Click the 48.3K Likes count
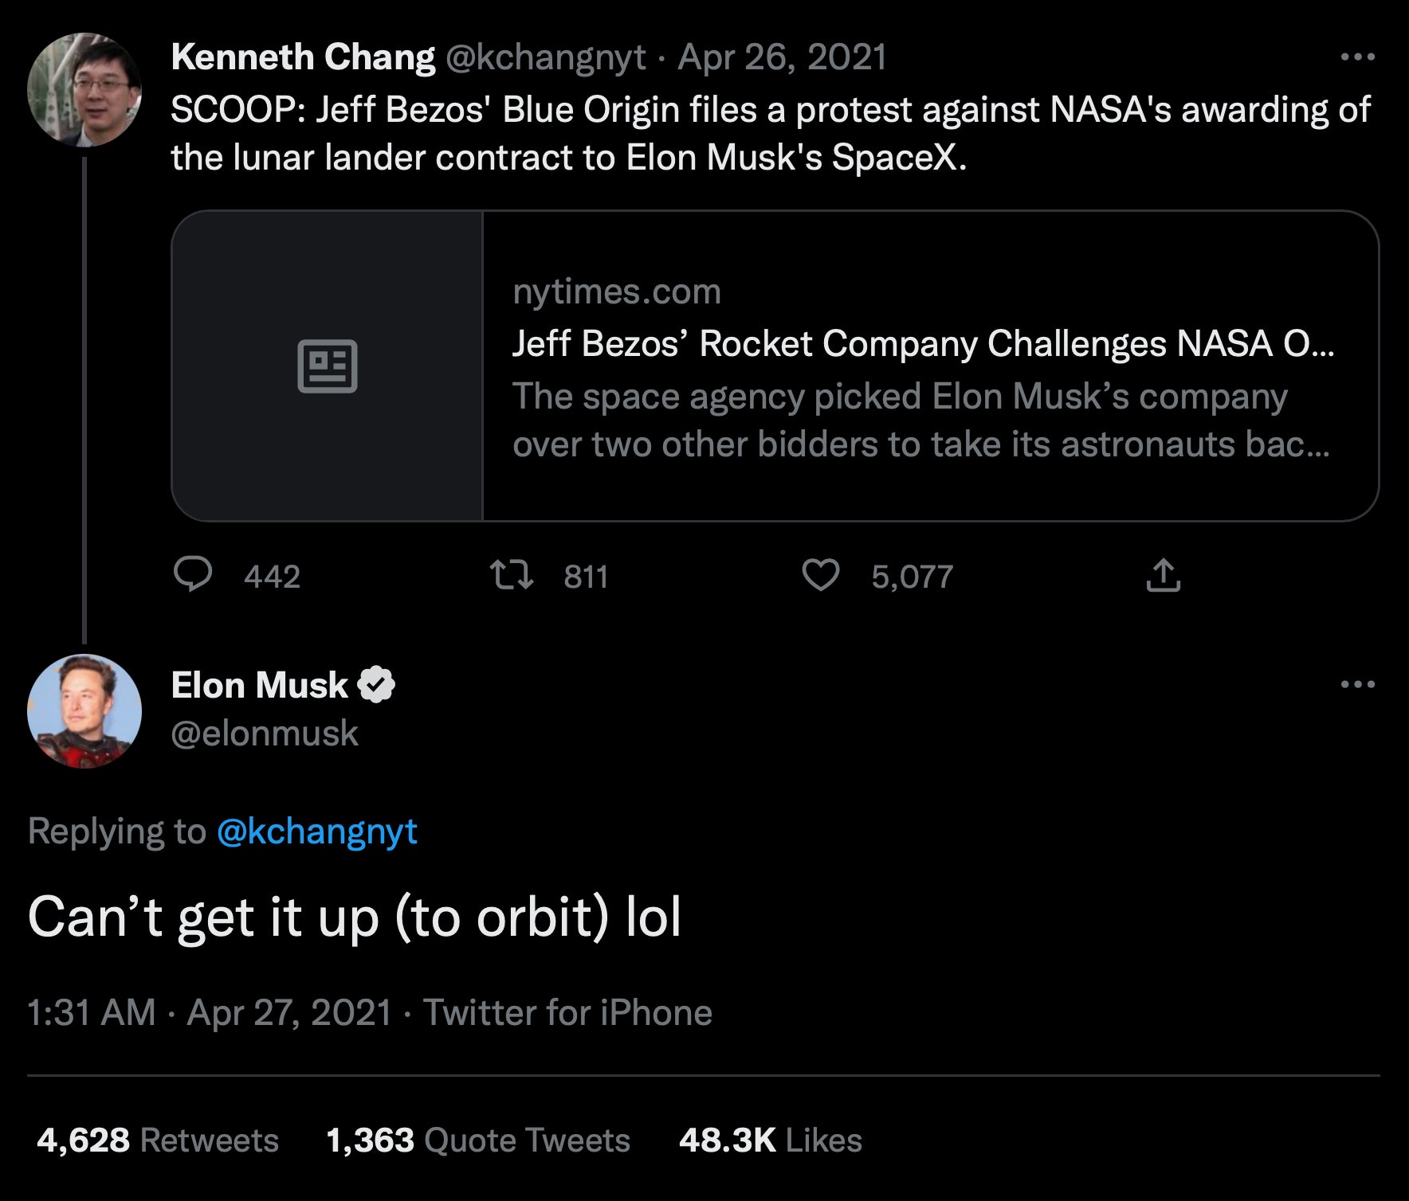This screenshot has width=1409, height=1201. [769, 1140]
